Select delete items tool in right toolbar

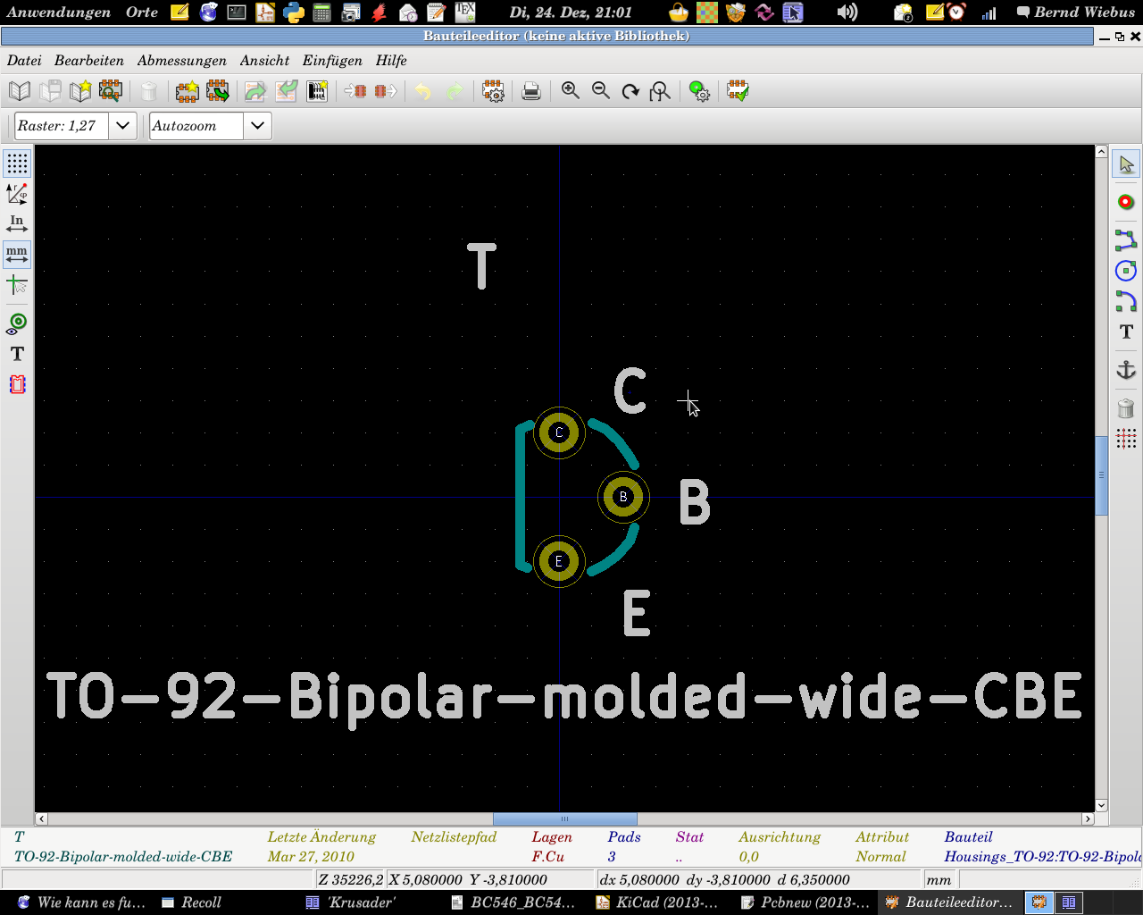coord(1126,408)
